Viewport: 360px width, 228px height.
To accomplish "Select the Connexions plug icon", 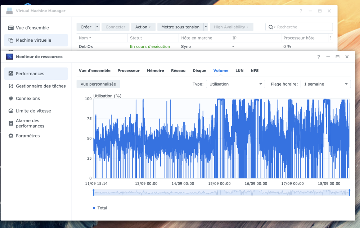I will pos(11,99).
